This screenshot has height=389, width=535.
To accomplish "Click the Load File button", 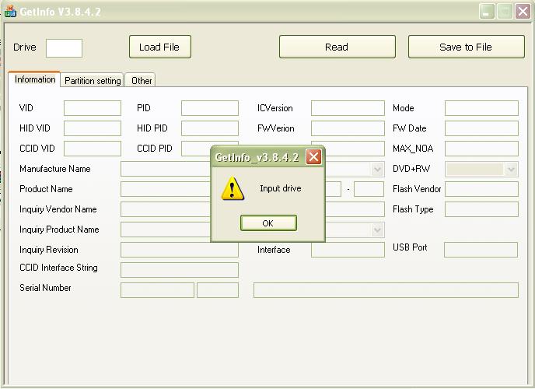I will tap(160, 47).
